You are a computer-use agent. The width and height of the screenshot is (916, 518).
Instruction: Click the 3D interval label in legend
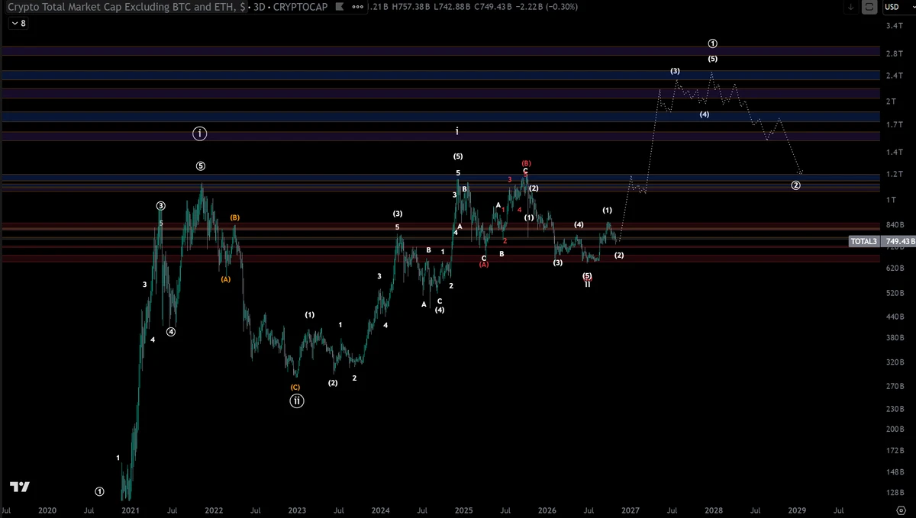pos(261,7)
